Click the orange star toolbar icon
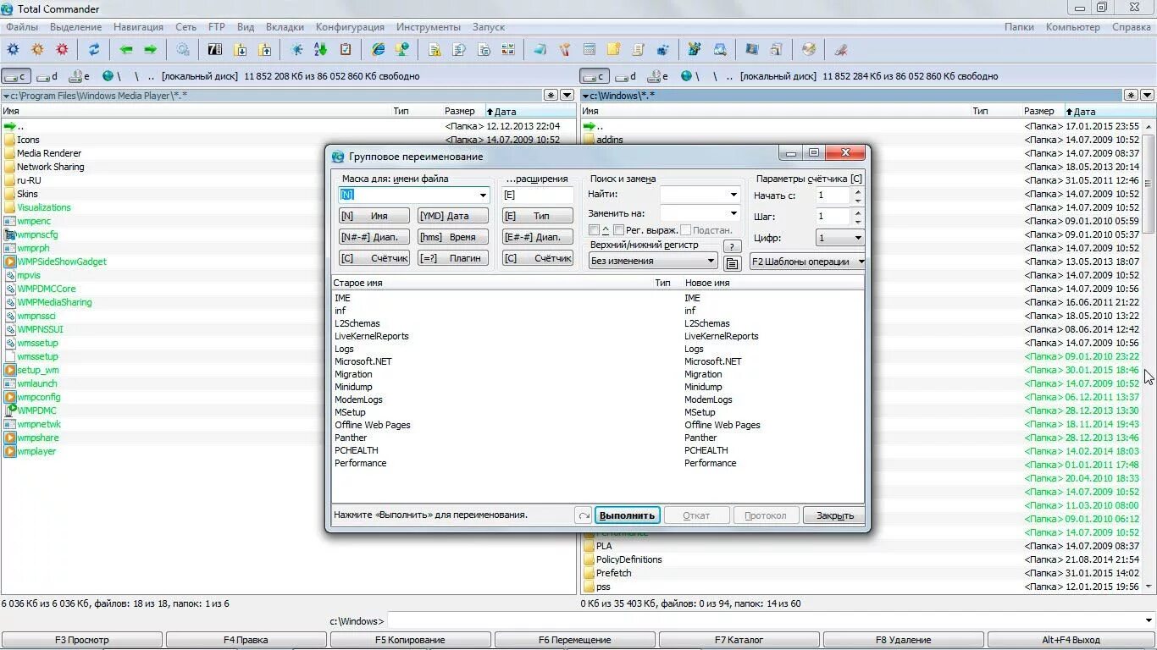This screenshot has height=650, width=1157. click(x=37, y=50)
